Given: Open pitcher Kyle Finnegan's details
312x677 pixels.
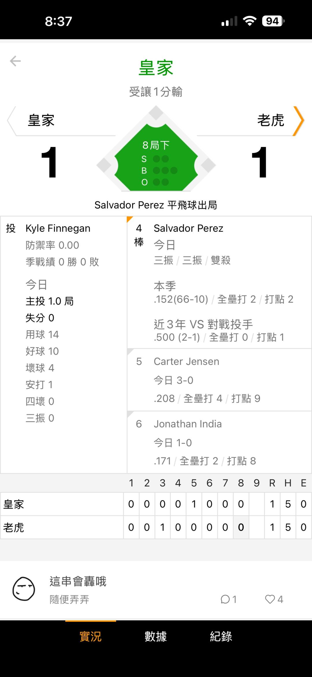Looking at the screenshot, I should pyautogui.click(x=58, y=228).
